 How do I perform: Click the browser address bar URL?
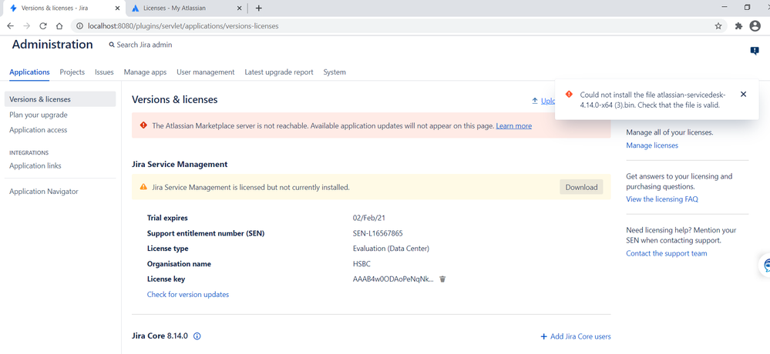click(x=183, y=26)
